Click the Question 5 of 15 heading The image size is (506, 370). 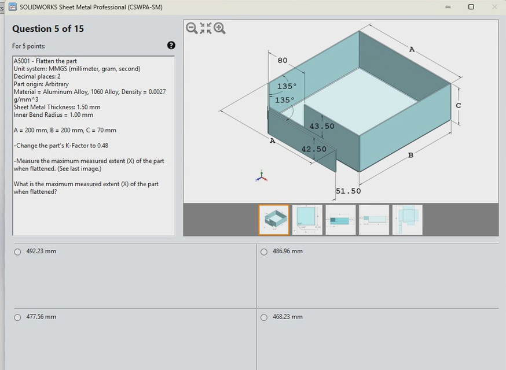[x=48, y=28]
